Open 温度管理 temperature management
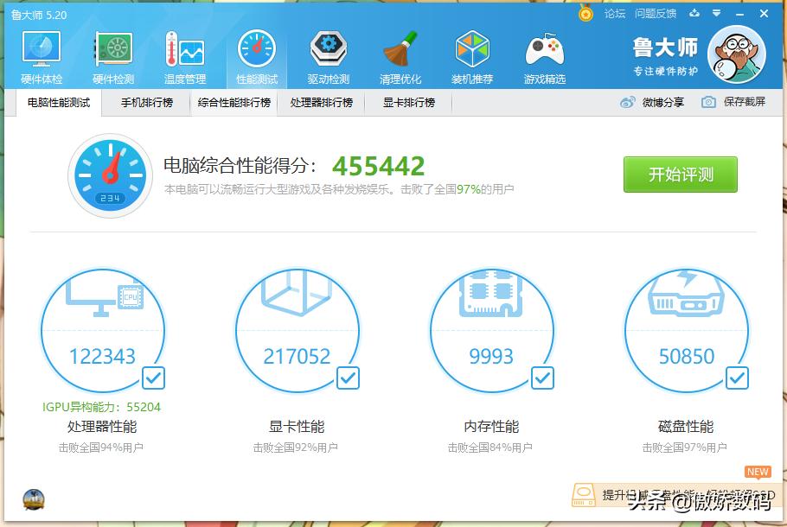The image size is (787, 527). pos(184,54)
